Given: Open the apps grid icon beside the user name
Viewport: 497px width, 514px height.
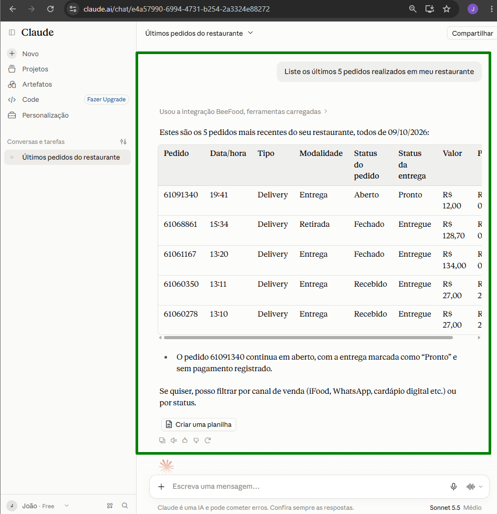Looking at the screenshot, I should pos(110,506).
